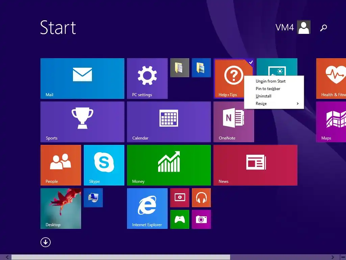Open the gray documents folder tile
This screenshot has height=260, width=346.
180,68
